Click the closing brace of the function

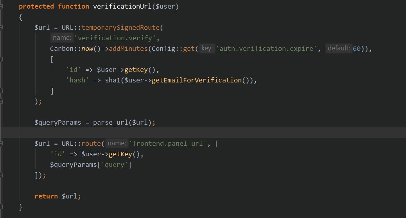(x=21, y=207)
